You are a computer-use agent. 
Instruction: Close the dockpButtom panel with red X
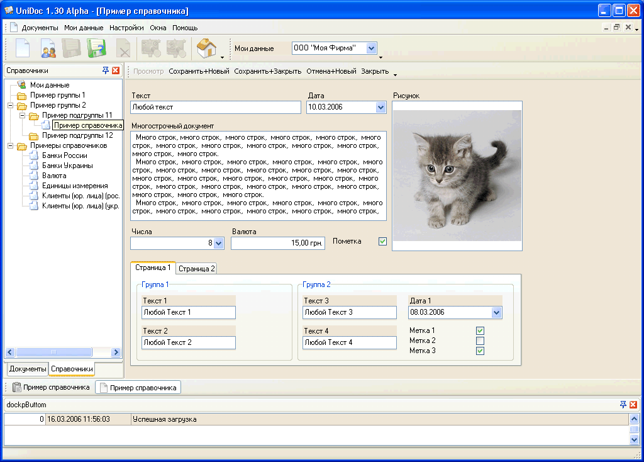pos(633,405)
